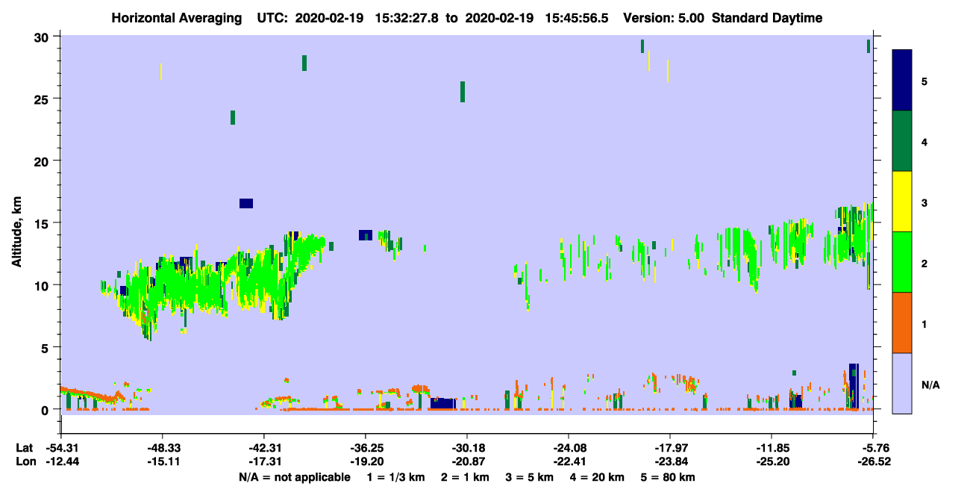The height and width of the screenshot is (498, 970).
Task: Click legend text '1 = 1/3 km'
Action: tap(395, 477)
